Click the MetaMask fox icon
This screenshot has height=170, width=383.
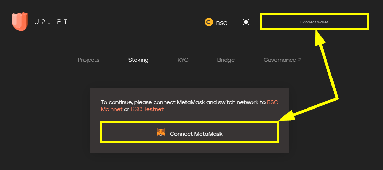160,133
